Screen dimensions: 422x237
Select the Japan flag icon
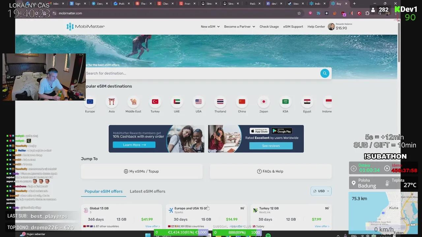[x=263, y=102]
